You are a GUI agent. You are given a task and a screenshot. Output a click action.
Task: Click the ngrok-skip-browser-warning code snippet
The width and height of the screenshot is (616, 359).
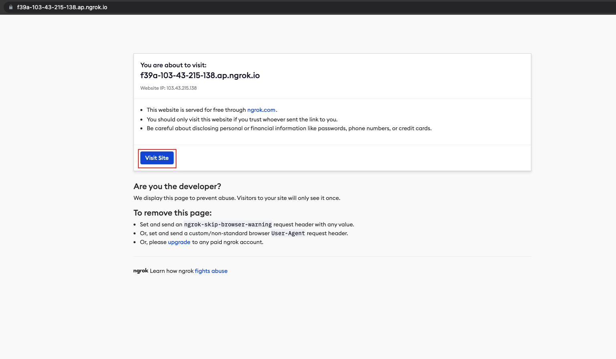(x=228, y=224)
